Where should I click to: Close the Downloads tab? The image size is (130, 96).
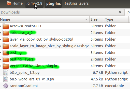click(x=120, y=12)
